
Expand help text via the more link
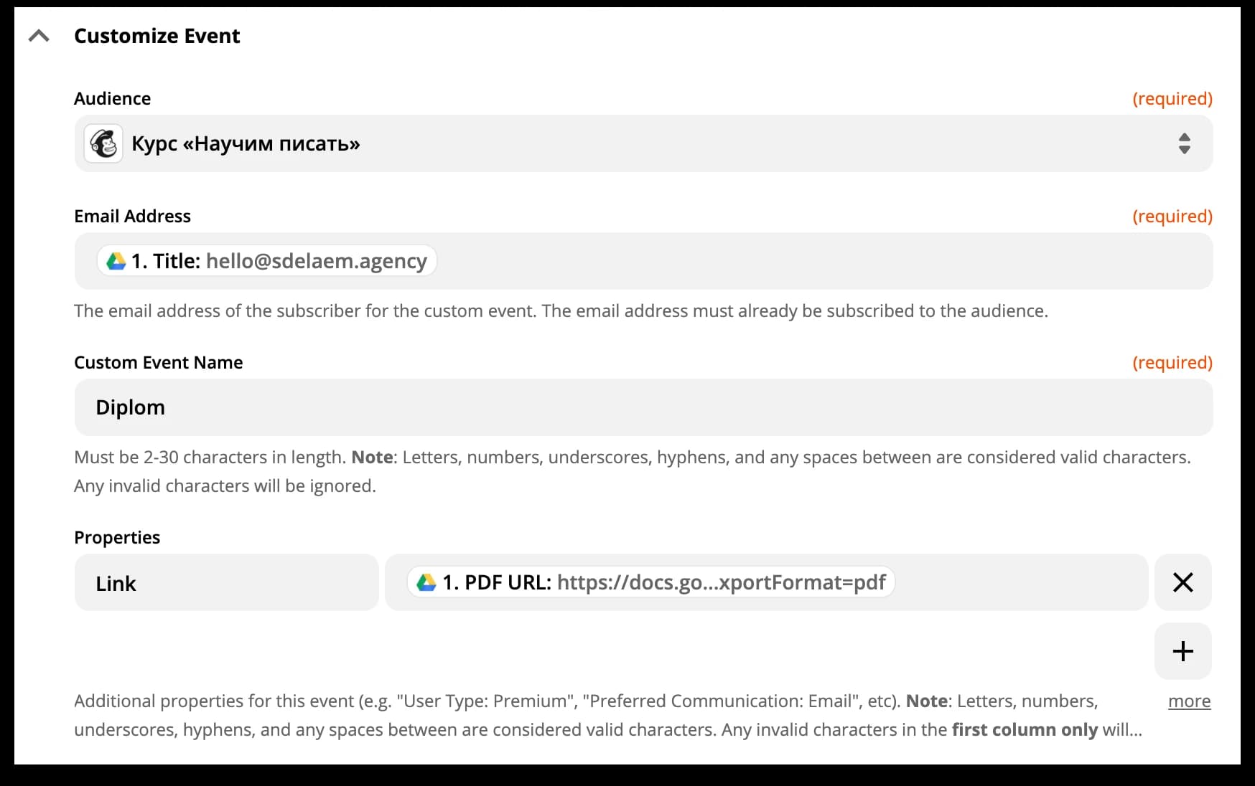[x=1189, y=701]
